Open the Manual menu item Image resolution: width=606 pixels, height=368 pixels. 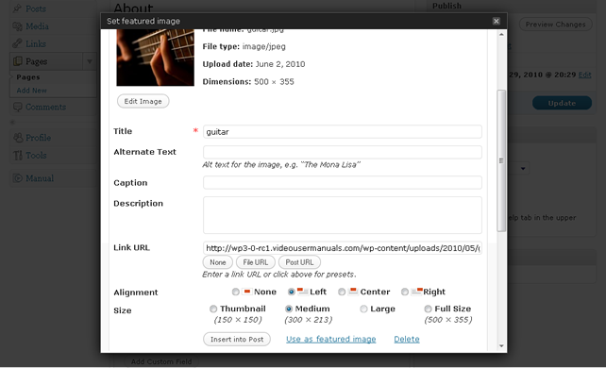40,178
